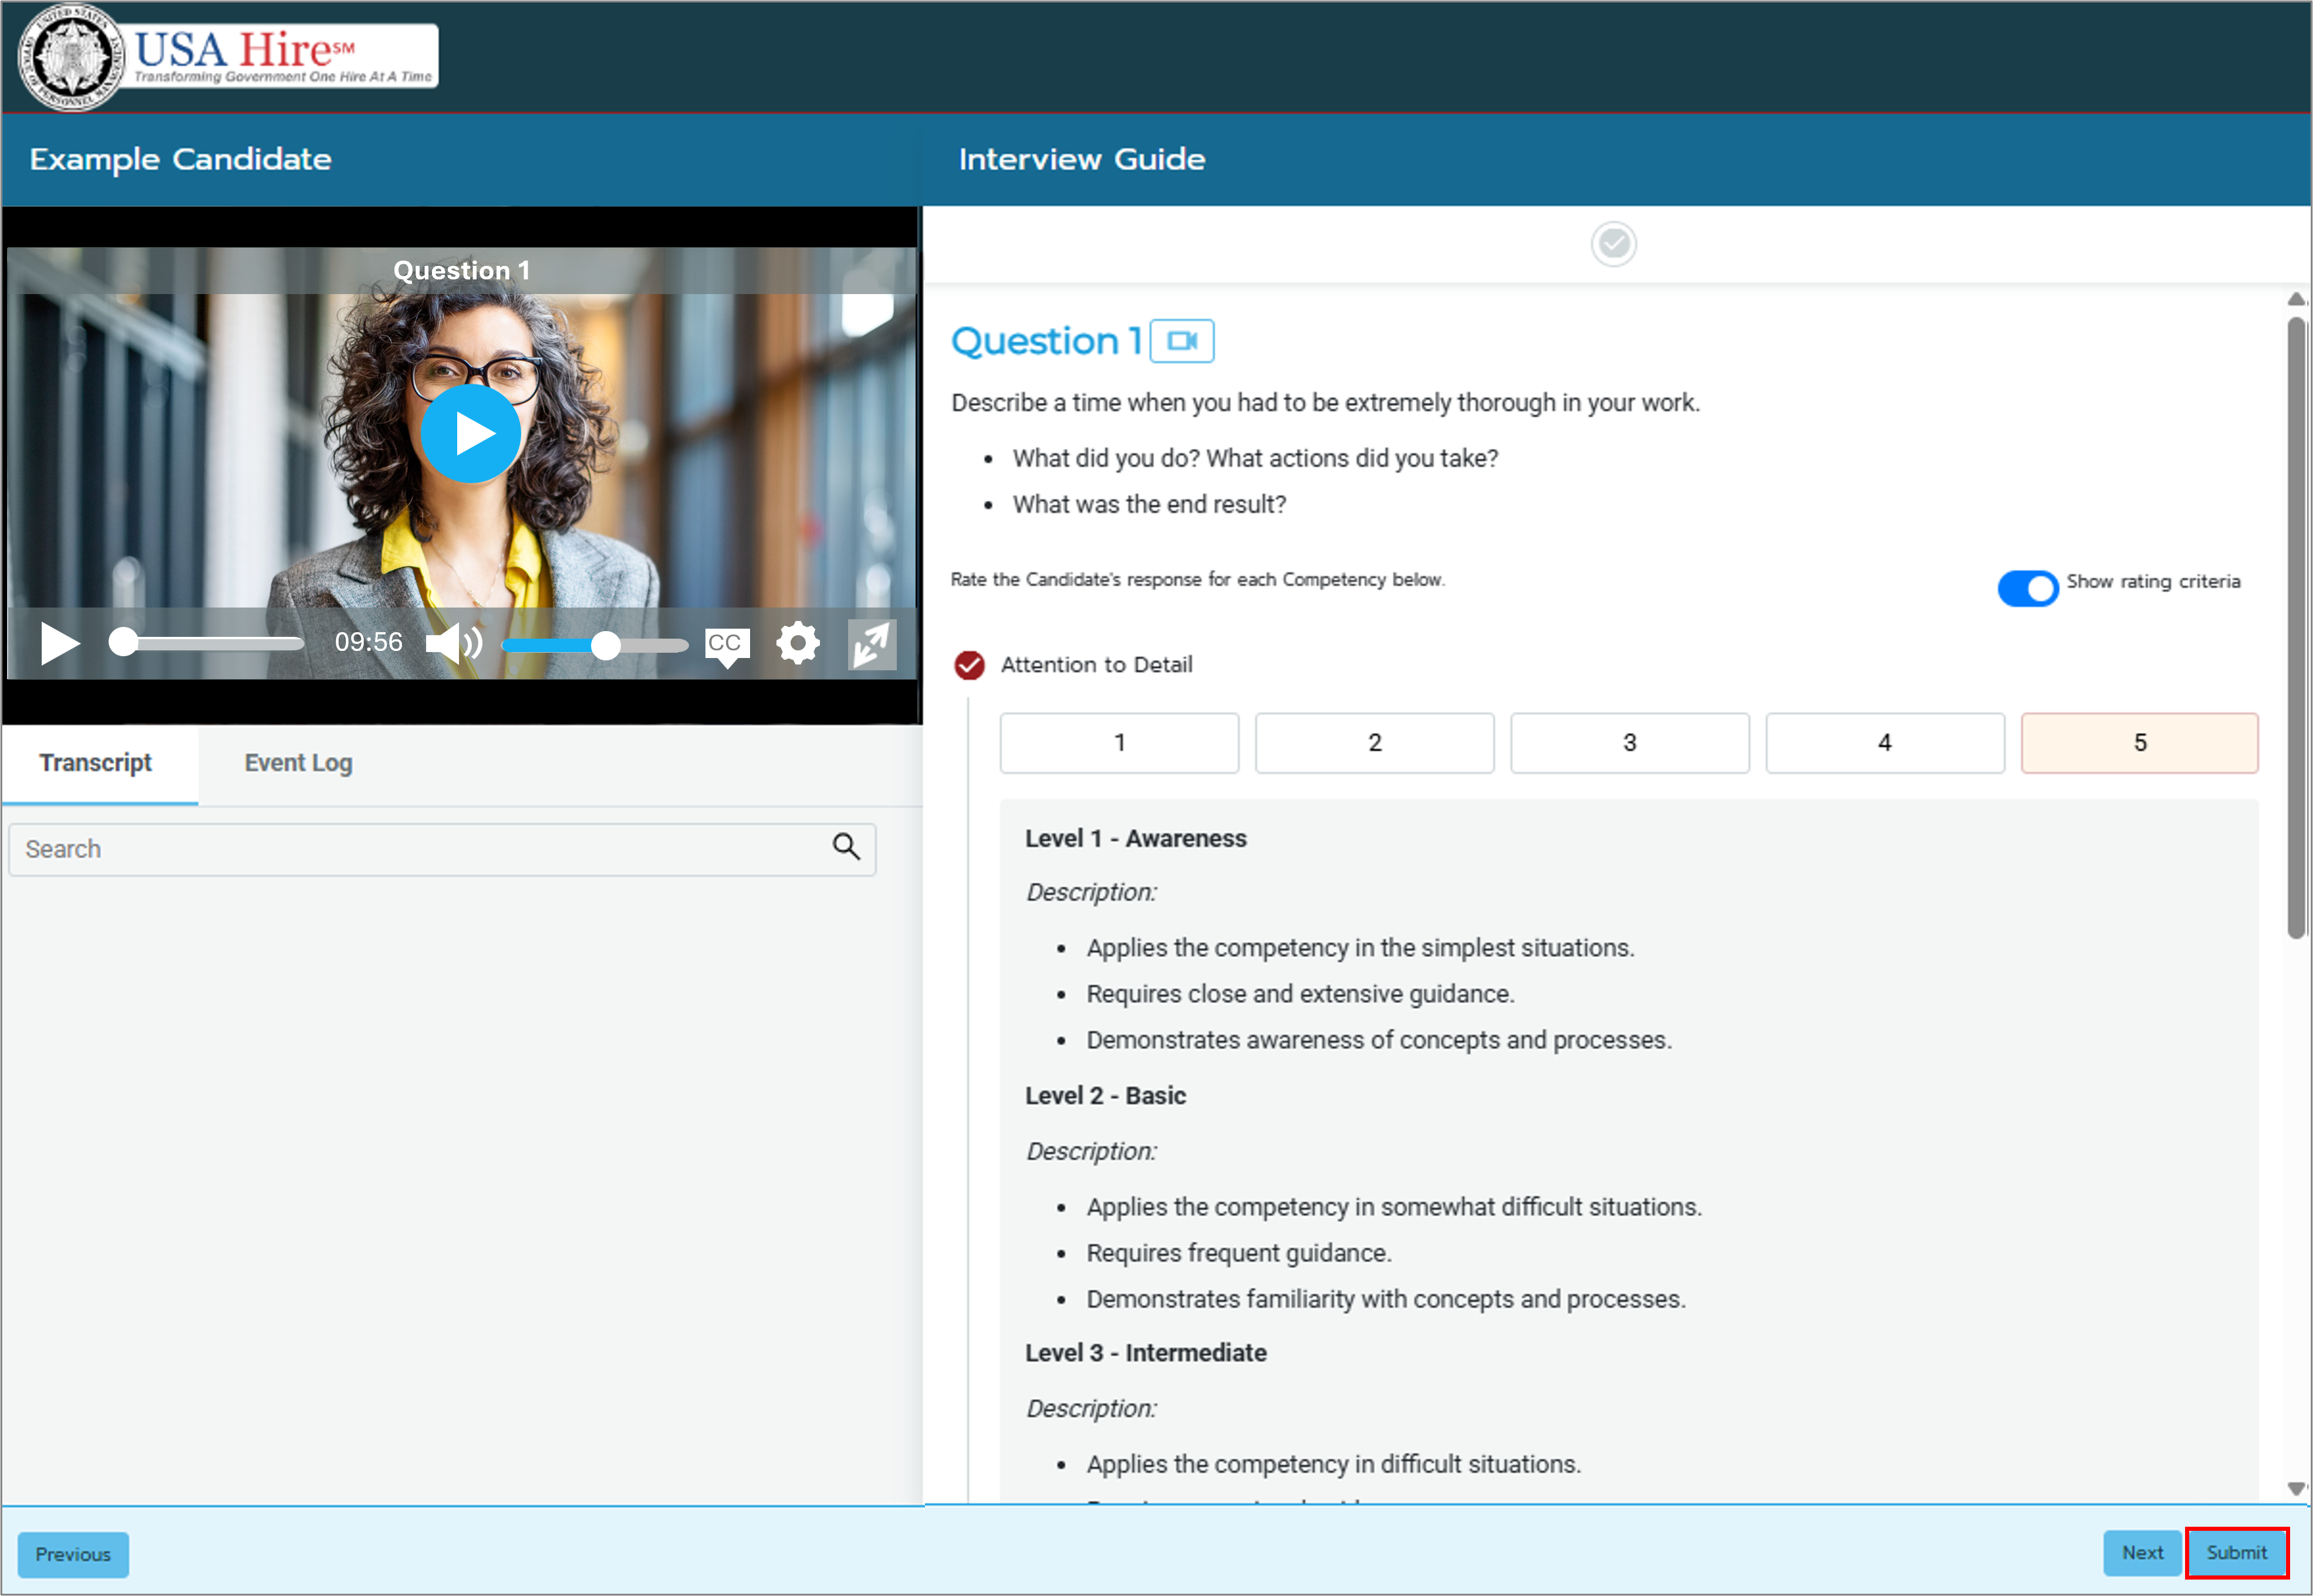The width and height of the screenshot is (2313, 1596).
Task: Select rating 1 for Attention to Detail
Action: pos(1119,743)
